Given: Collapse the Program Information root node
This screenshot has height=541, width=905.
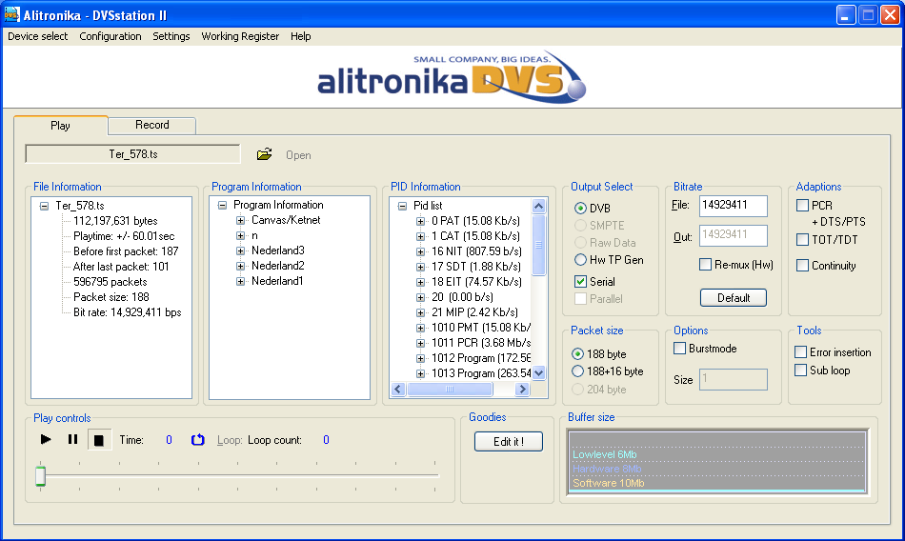Looking at the screenshot, I should pyautogui.click(x=222, y=205).
